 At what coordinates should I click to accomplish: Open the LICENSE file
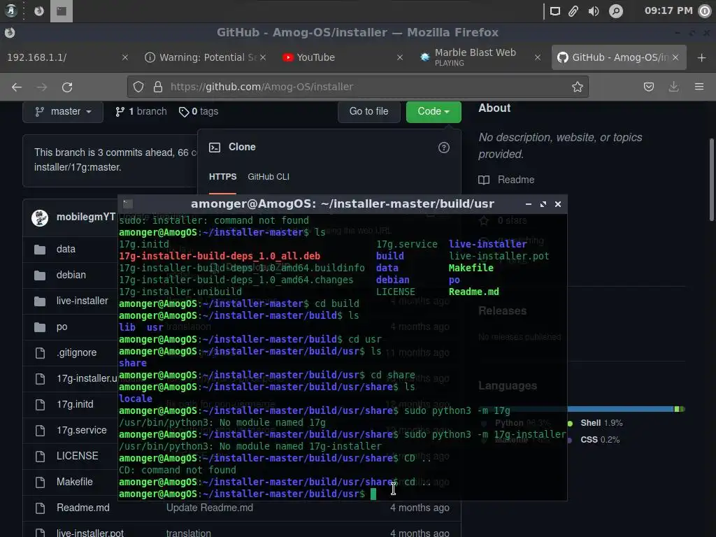(77, 456)
